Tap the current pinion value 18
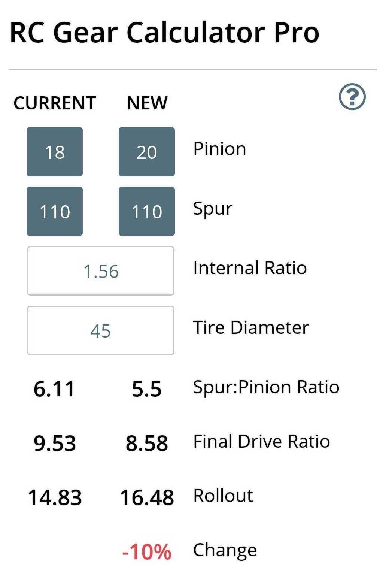The image size is (386, 572). pyautogui.click(x=55, y=152)
